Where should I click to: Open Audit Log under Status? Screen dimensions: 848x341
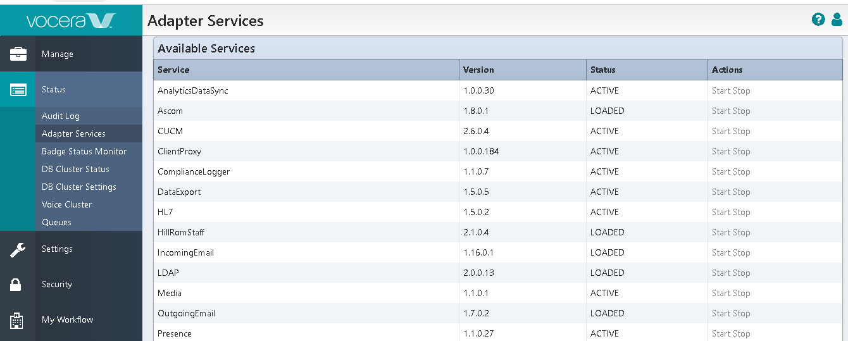[61, 116]
